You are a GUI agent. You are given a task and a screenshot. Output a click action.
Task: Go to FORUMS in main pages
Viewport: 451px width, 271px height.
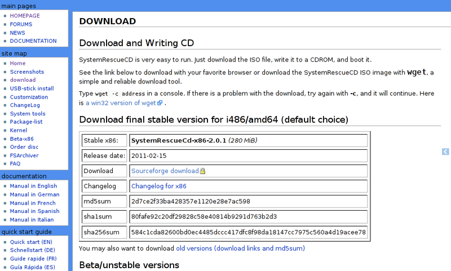click(21, 24)
